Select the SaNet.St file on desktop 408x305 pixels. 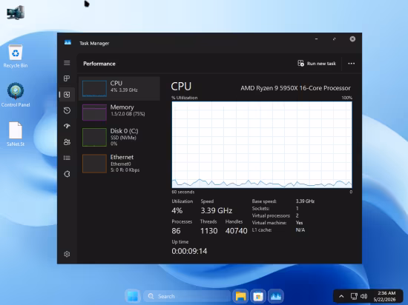pyautogui.click(x=16, y=134)
